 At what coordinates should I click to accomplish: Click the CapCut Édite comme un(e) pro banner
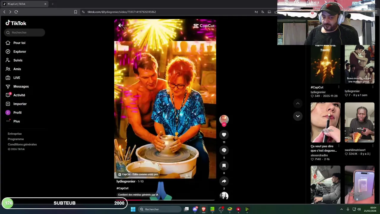138,174
